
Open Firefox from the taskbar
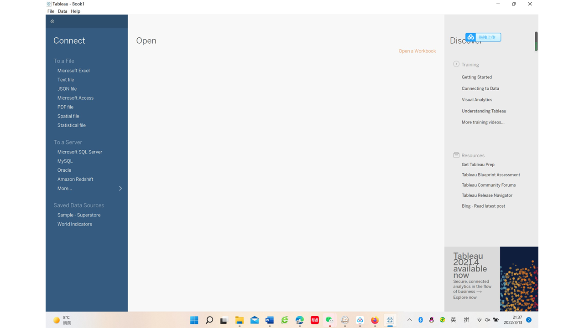(x=375, y=320)
